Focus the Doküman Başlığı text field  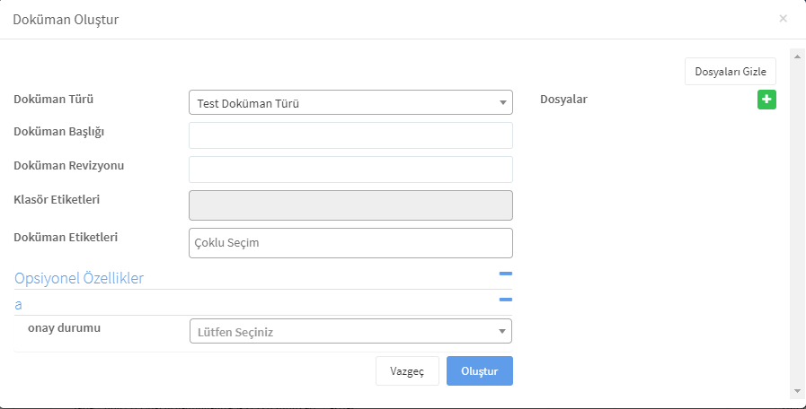(350, 135)
